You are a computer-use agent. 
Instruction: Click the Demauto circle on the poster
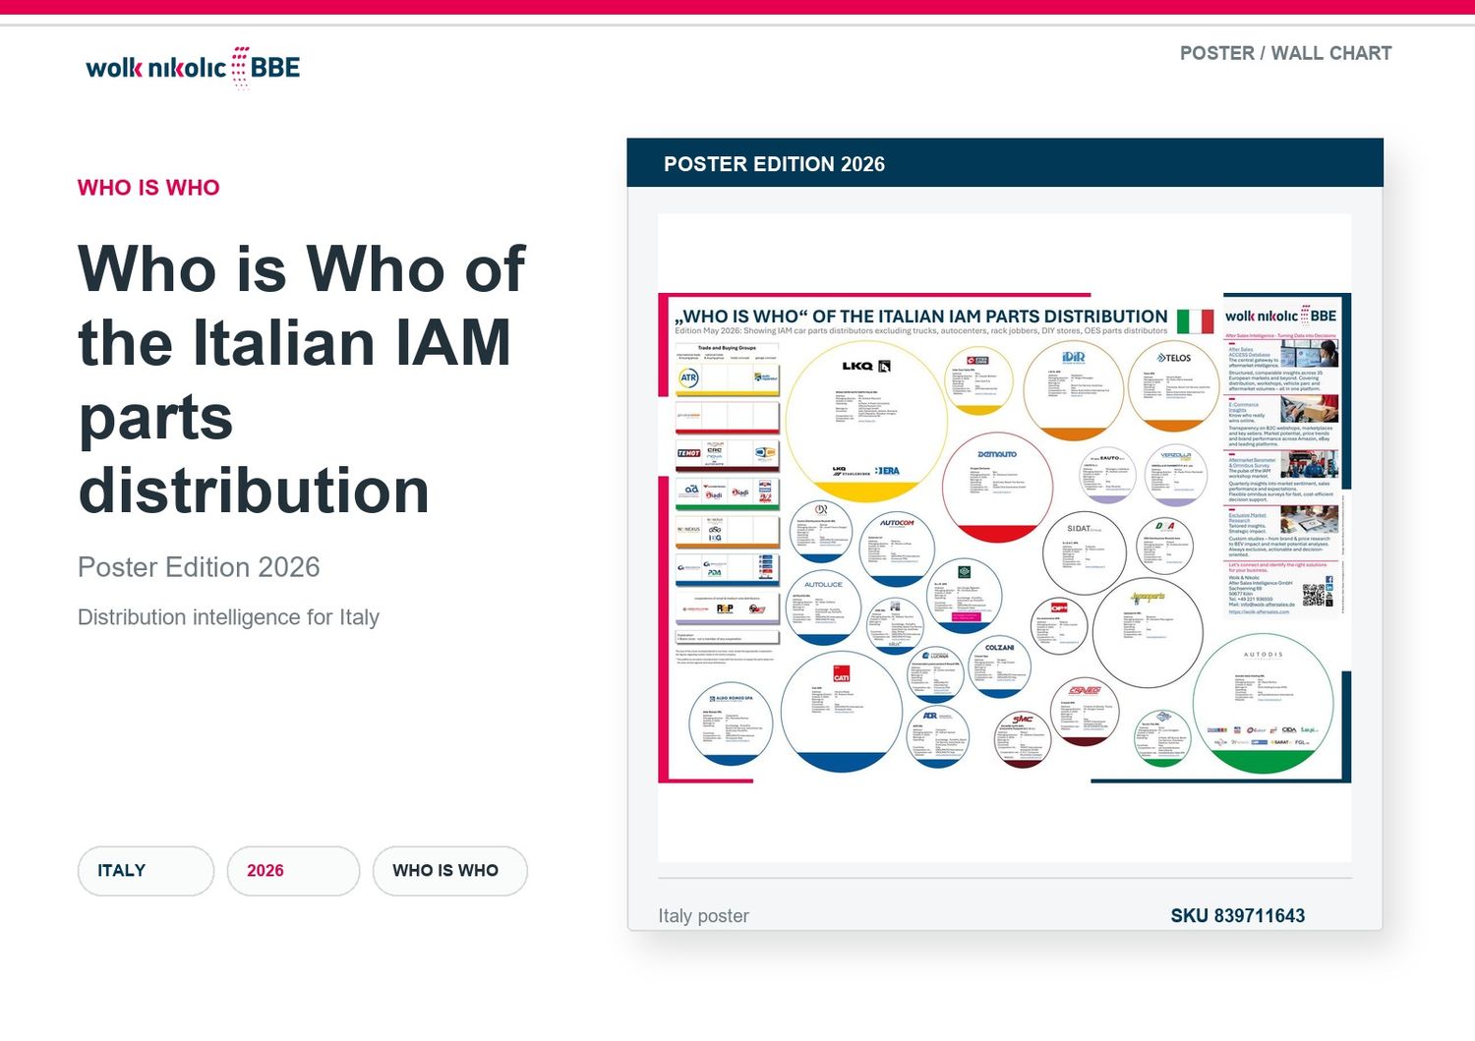(x=996, y=487)
